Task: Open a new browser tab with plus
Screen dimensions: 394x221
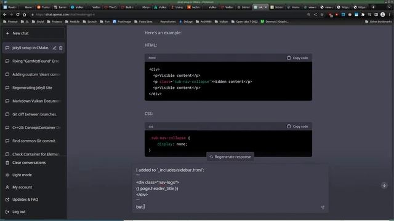Action: point(373,7)
